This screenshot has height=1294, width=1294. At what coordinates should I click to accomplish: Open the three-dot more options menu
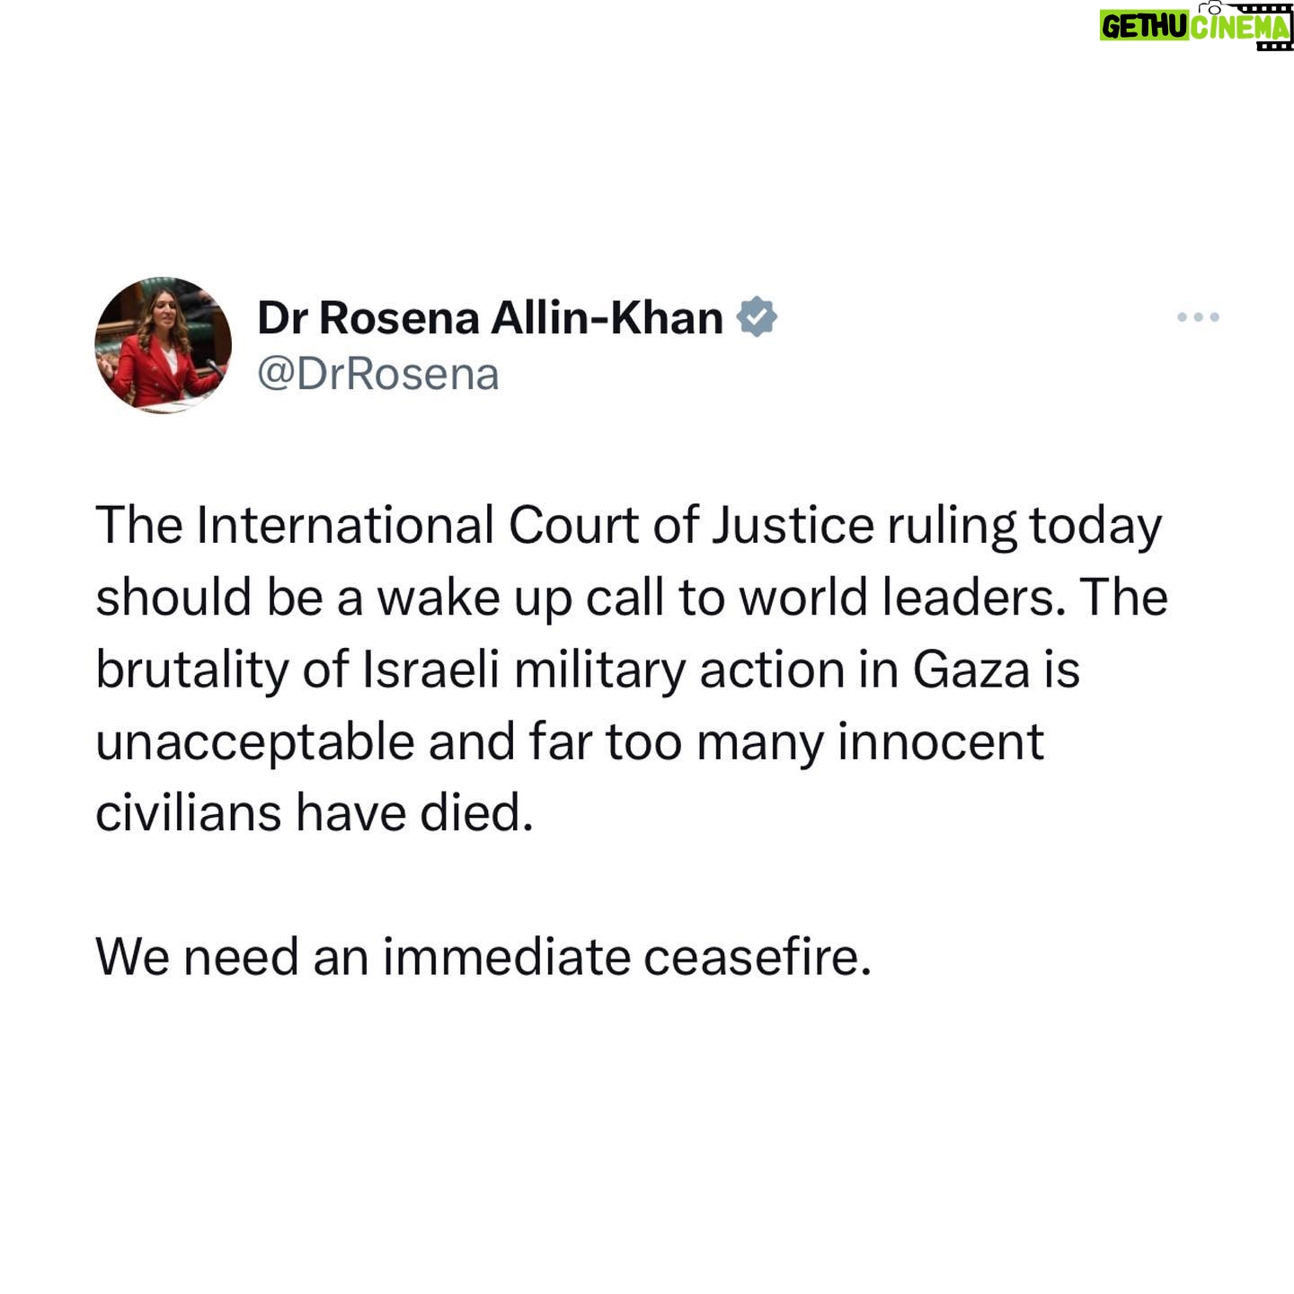(1198, 317)
